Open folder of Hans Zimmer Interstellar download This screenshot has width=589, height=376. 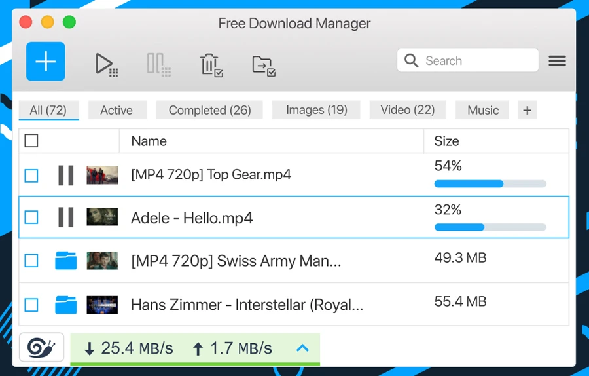pos(65,305)
